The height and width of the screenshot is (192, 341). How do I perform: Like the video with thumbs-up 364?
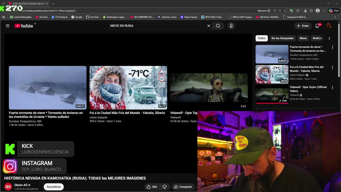click(152, 187)
